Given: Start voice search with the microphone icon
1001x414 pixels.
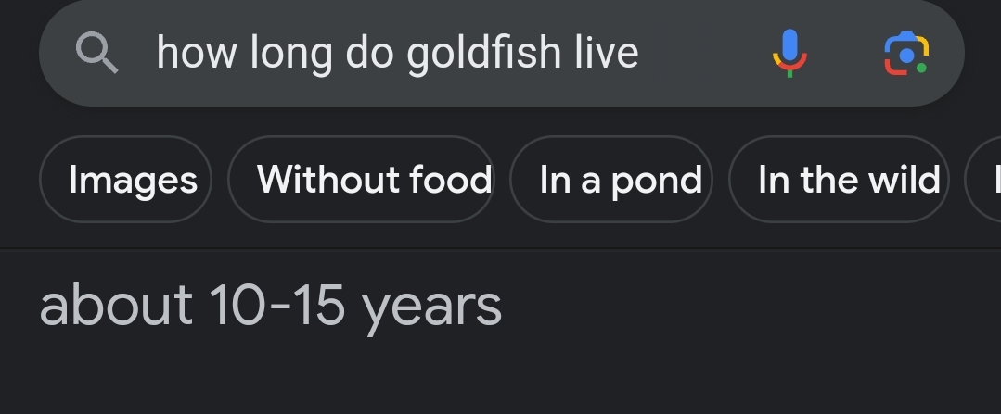Looking at the screenshot, I should click(x=789, y=52).
